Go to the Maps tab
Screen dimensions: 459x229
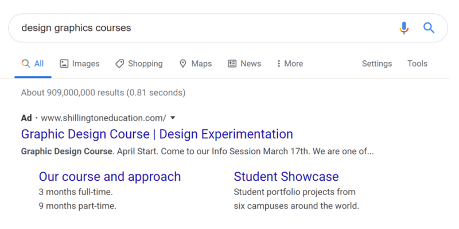click(196, 64)
